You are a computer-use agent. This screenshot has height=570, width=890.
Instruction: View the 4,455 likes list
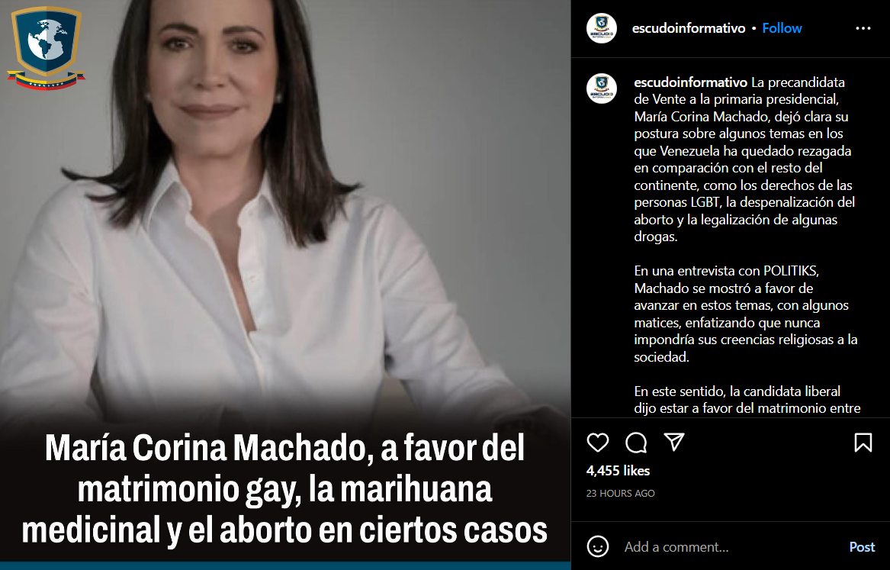coord(618,471)
